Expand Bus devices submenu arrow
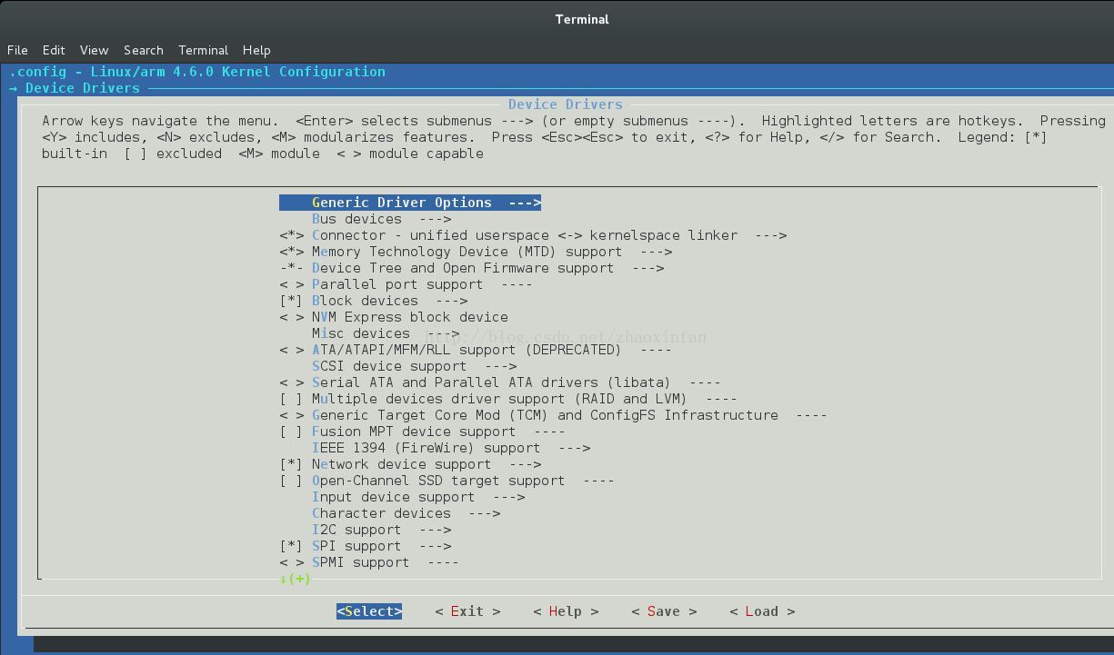This screenshot has width=1114, height=655. [435, 219]
